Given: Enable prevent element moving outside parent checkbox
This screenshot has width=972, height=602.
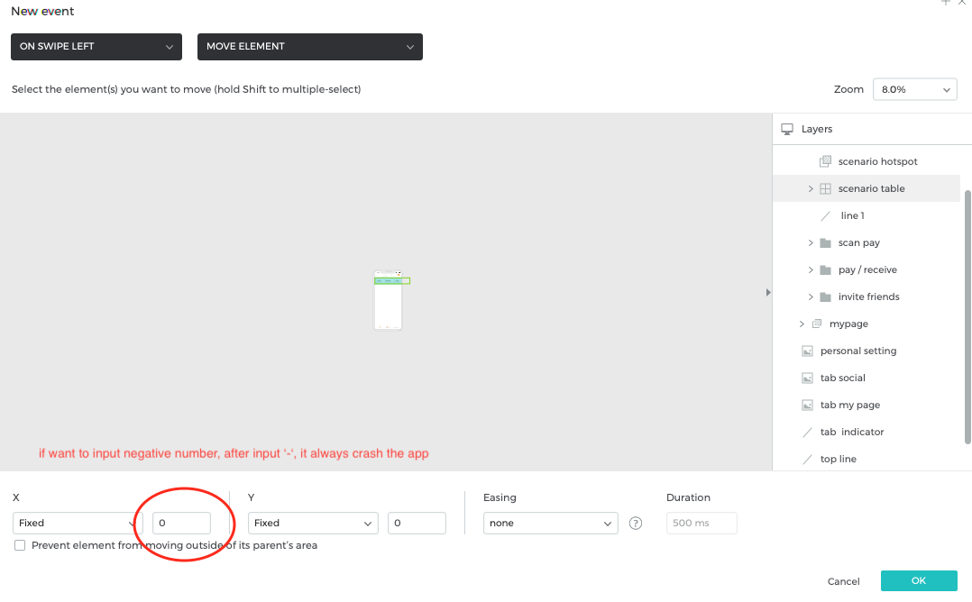Looking at the screenshot, I should coord(20,545).
